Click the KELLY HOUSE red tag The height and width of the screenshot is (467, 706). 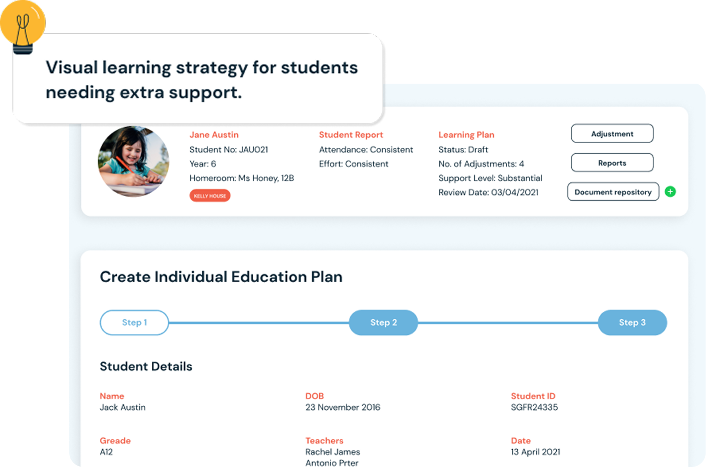(x=210, y=195)
